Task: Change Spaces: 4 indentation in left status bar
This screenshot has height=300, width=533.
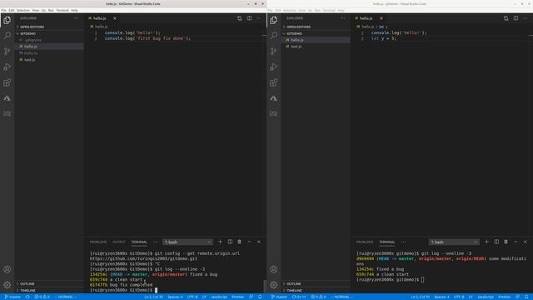Action: coord(175,297)
